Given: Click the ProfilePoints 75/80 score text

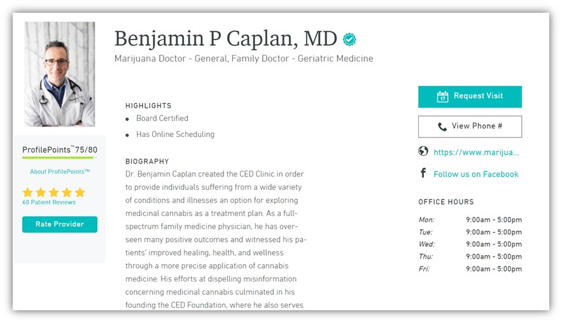Looking at the screenshot, I should pos(60,150).
